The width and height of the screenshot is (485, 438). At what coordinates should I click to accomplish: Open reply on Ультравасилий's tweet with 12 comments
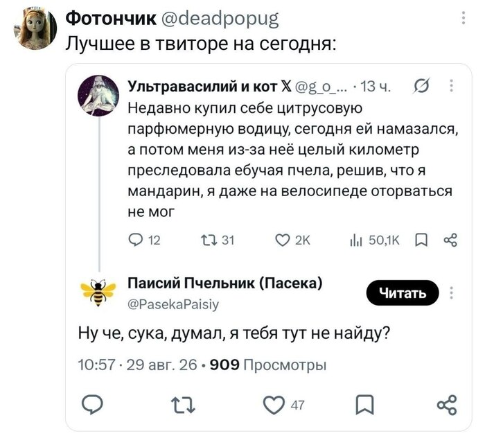[x=135, y=240]
